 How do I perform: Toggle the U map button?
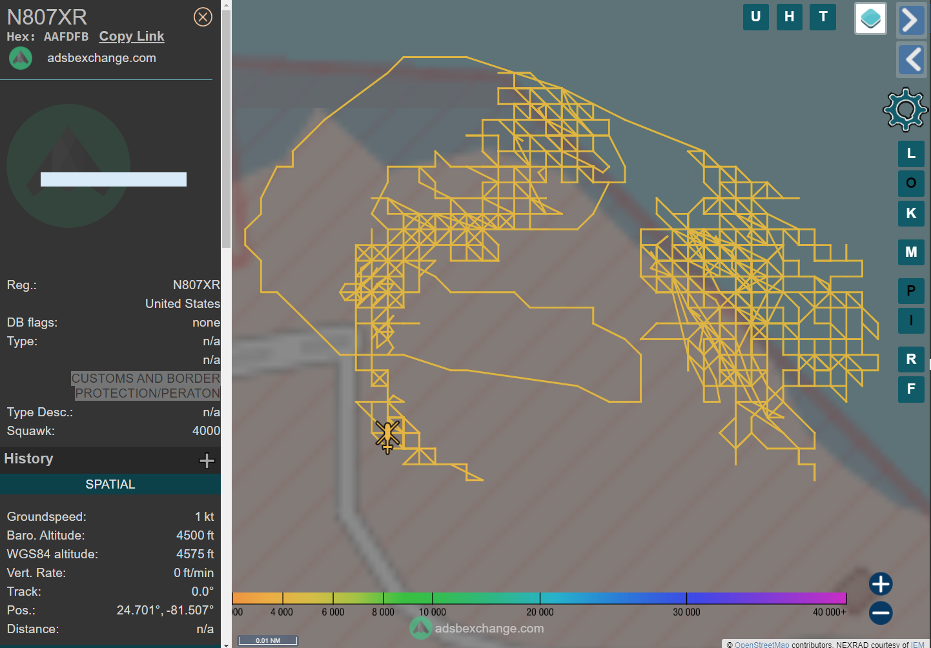[x=756, y=17]
